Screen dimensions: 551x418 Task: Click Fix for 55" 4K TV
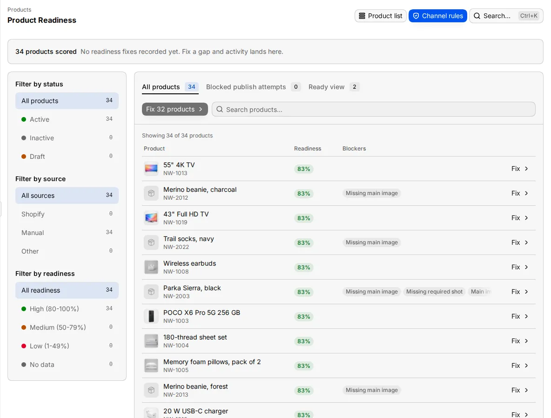[x=520, y=169]
